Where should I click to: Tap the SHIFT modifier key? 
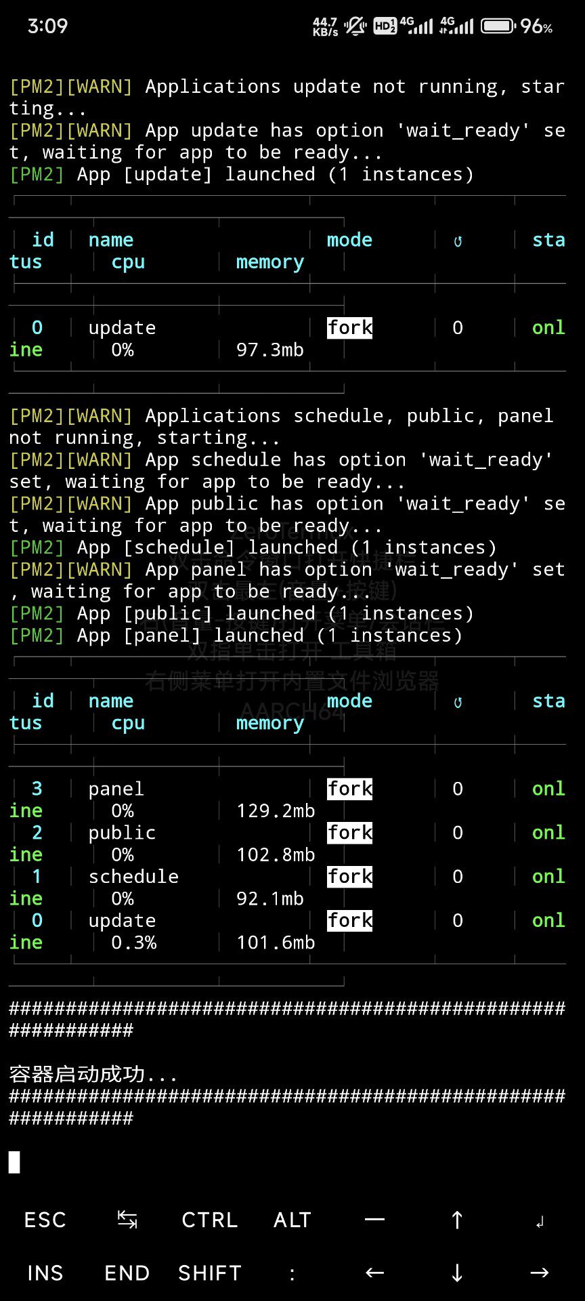209,1273
